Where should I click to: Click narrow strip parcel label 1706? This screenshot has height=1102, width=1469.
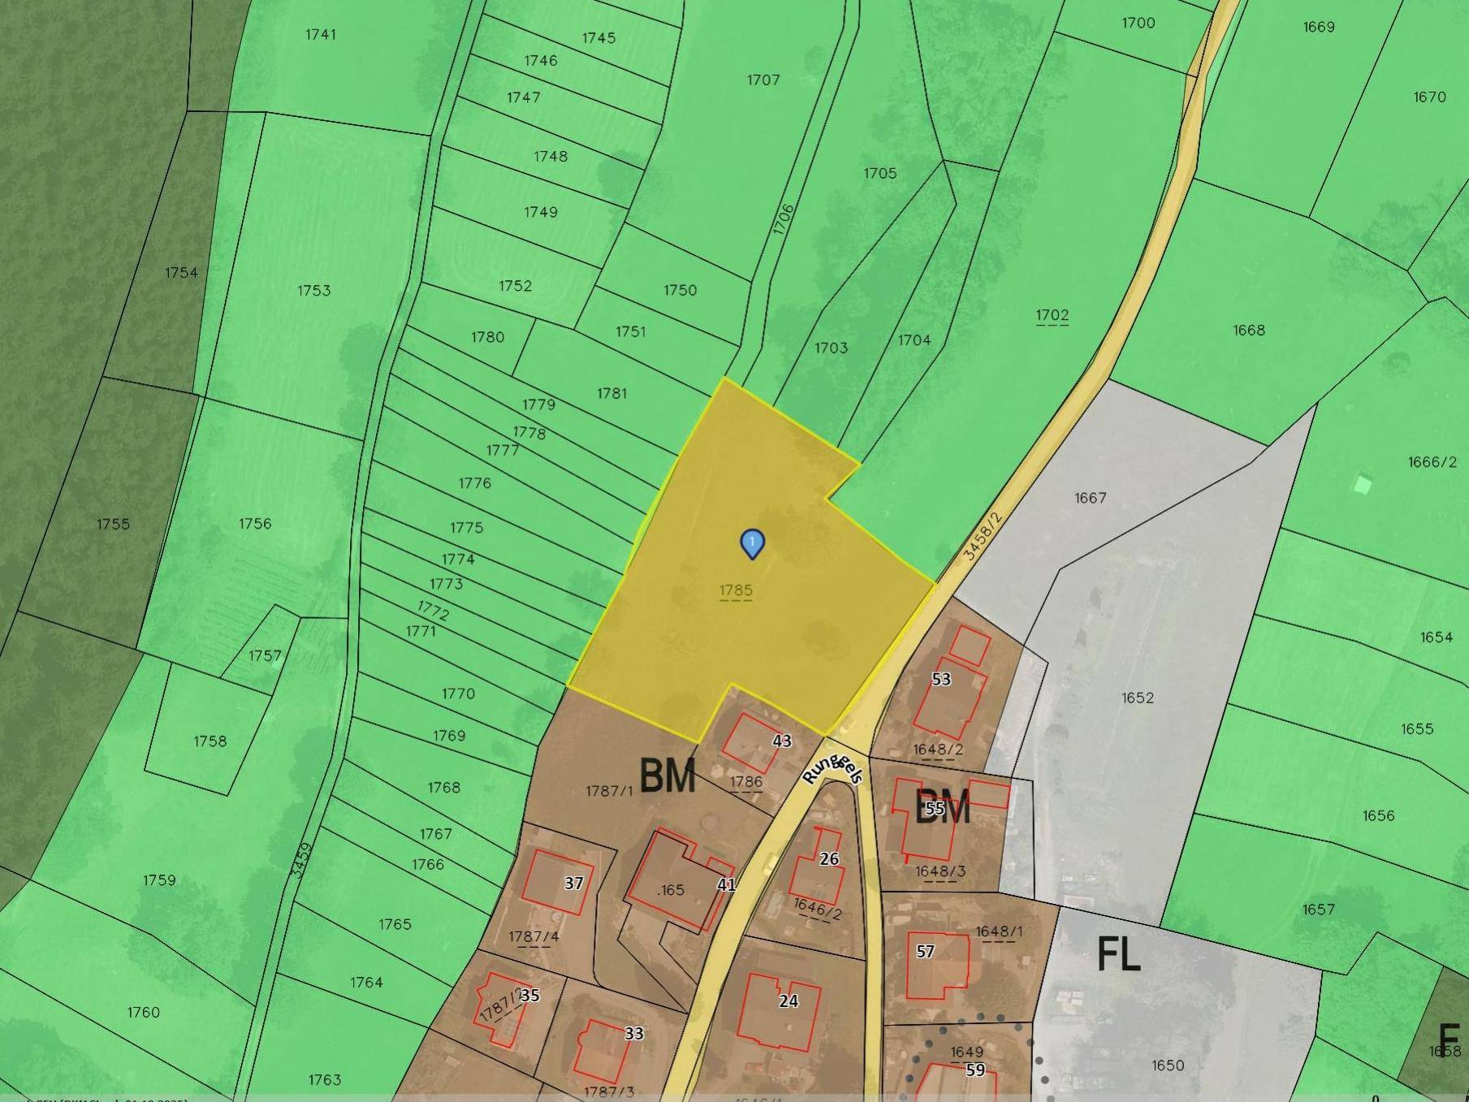coord(783,219)
